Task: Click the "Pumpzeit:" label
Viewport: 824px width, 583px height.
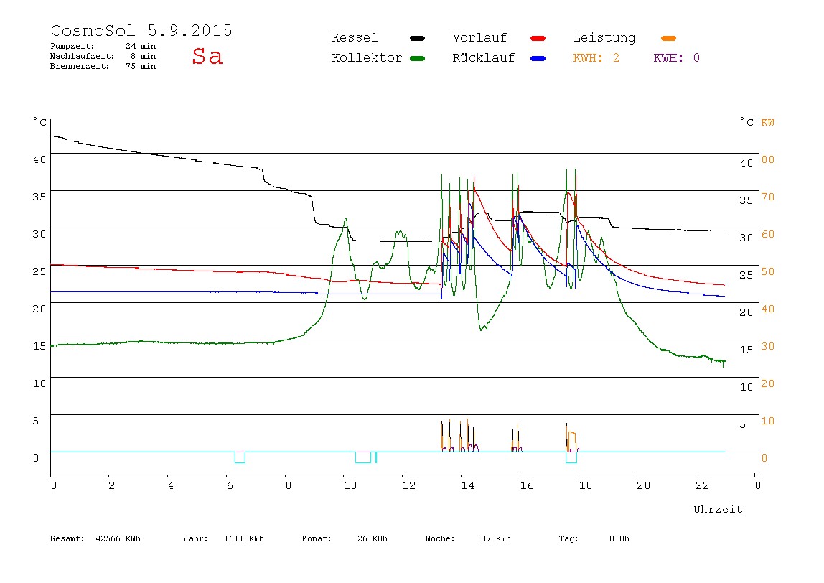Action: pyautogui.click(x=72, y=46)
